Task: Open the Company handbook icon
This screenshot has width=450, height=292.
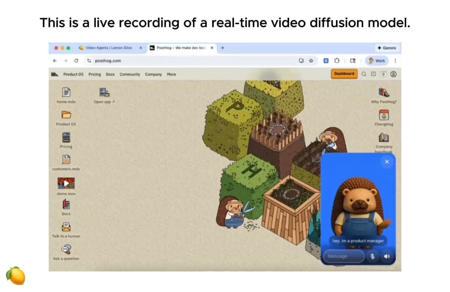Action: (384, 137)
